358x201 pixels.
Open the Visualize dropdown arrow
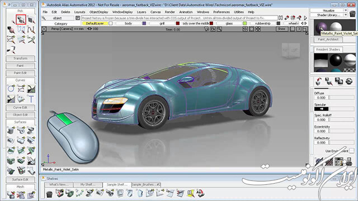[346, 11]
